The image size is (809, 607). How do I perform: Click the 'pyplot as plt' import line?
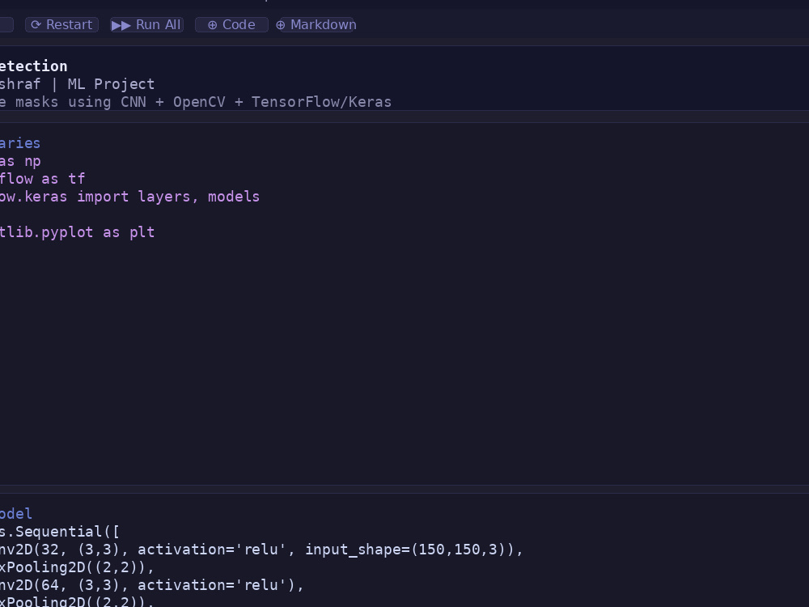[x=78, y=232]
